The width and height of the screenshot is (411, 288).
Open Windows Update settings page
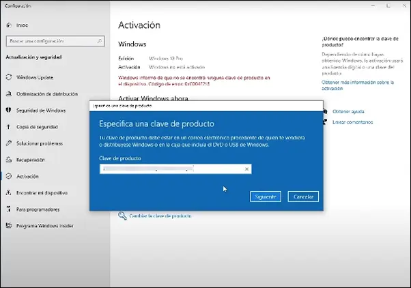(x=35, y=77)
